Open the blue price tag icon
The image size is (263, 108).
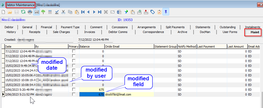click(152, 12)
